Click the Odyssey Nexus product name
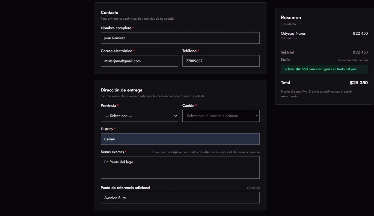Screen dimensions: 374x216 click(x=293, y=34)
